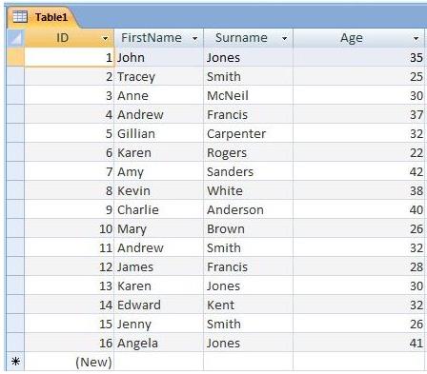
Task: Expand the Surname column dropdown arrow
Action: [284, 39]
